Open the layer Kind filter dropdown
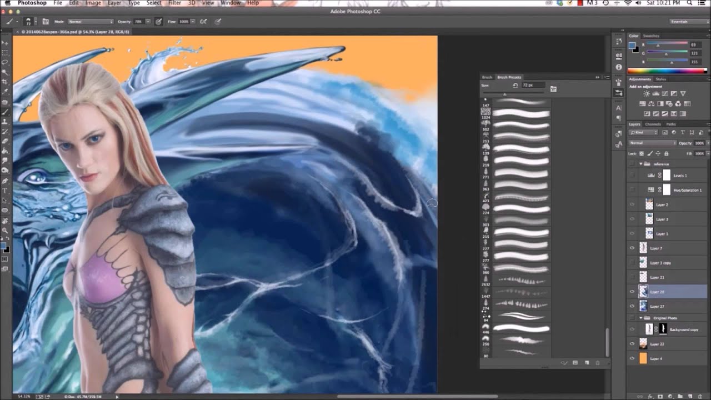711x400 pixels. click(x=643, y=132)
